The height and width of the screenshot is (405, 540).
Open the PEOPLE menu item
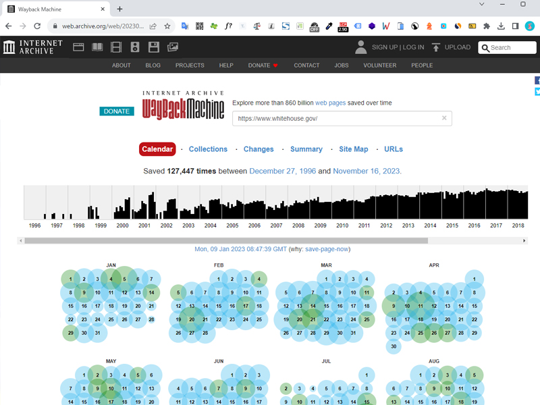[x=422, y=65]
